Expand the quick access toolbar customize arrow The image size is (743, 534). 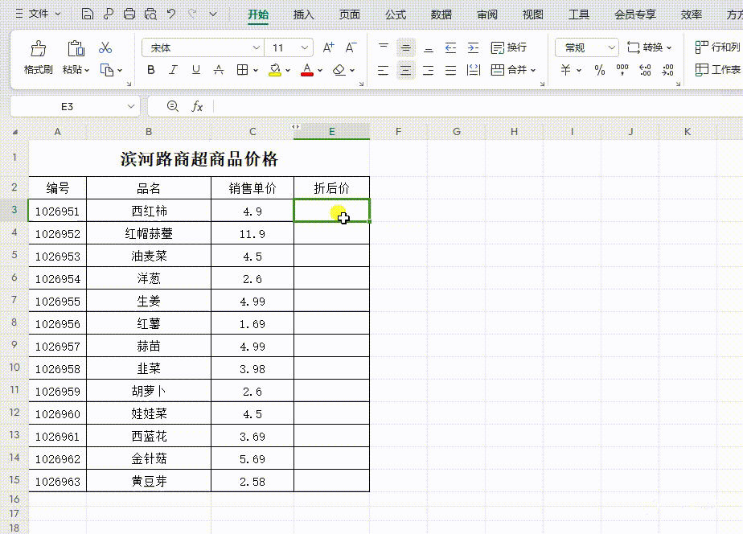(x=213, y=14)
